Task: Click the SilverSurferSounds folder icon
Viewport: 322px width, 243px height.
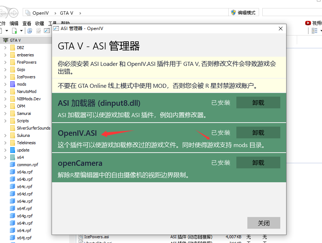Action: point(12,128)
